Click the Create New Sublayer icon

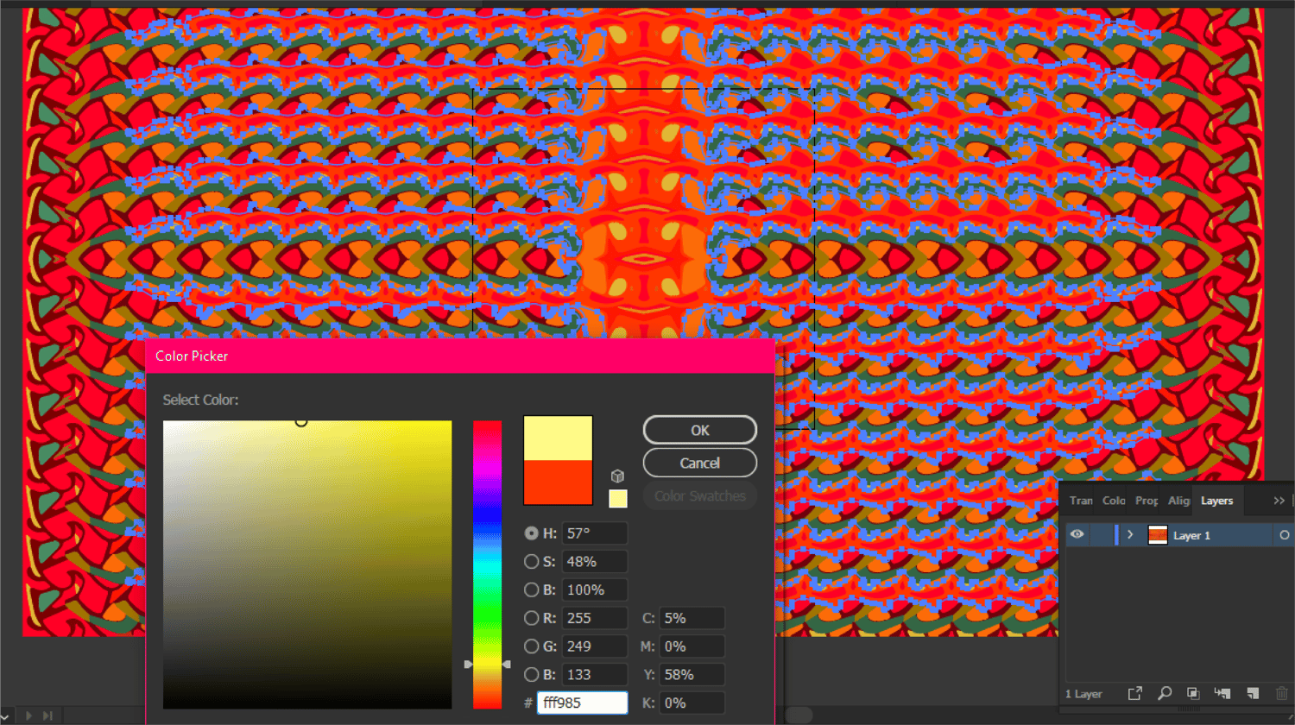pyautogui.click(x=1222, y=693)
